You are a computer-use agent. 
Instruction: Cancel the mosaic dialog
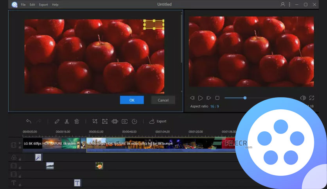163,100
